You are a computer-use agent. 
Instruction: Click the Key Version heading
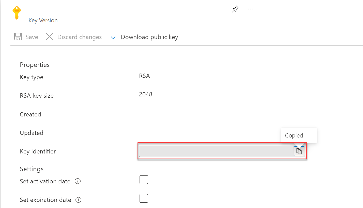point(43,20)
